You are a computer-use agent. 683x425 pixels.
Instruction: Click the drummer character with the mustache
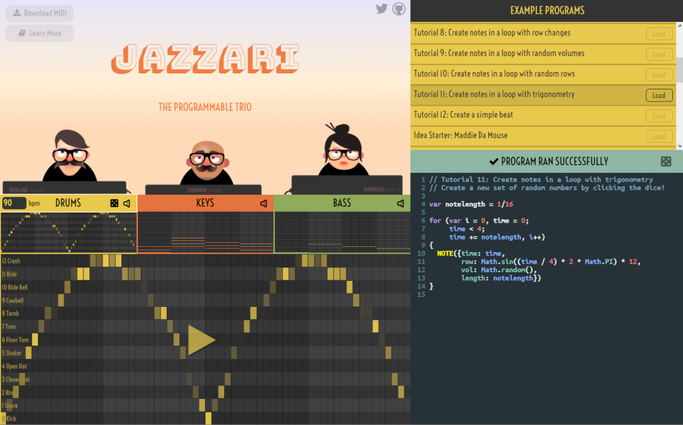(70, 156)
